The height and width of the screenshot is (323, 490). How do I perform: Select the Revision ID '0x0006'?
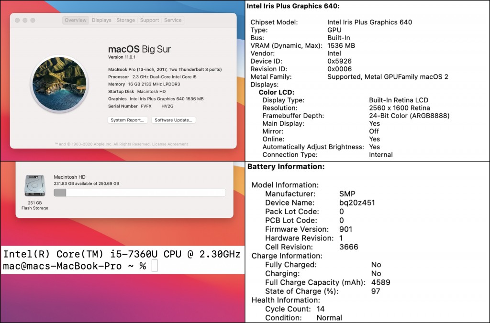click(339, 69)
